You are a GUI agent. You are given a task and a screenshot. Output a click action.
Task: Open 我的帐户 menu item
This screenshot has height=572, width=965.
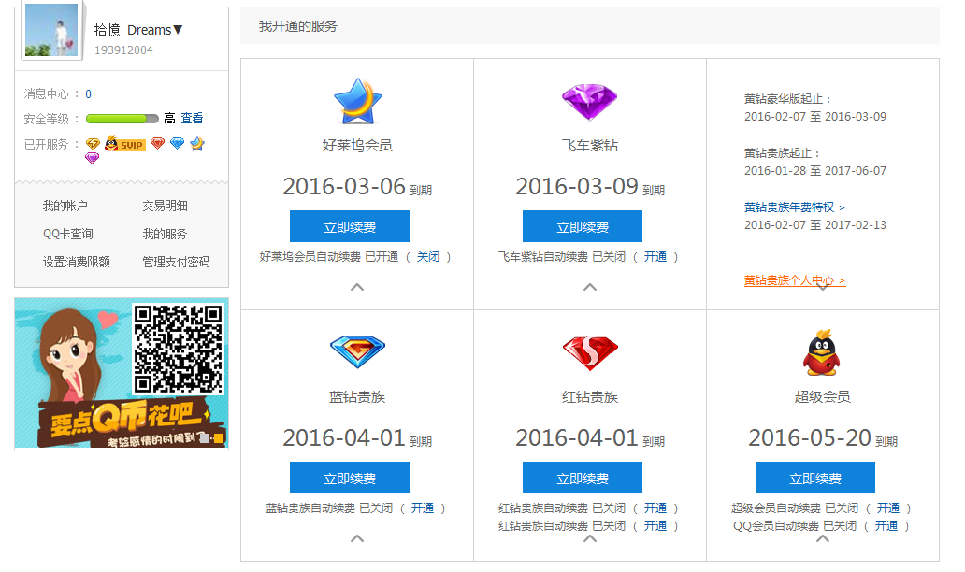[x=65, y=206]
